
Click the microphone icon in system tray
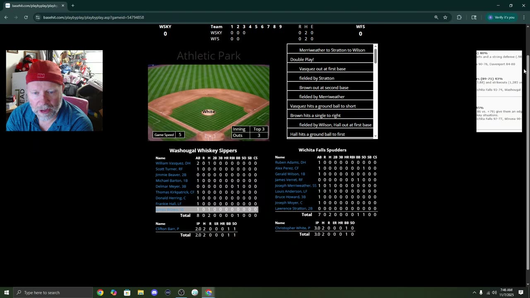click(481, 293)
